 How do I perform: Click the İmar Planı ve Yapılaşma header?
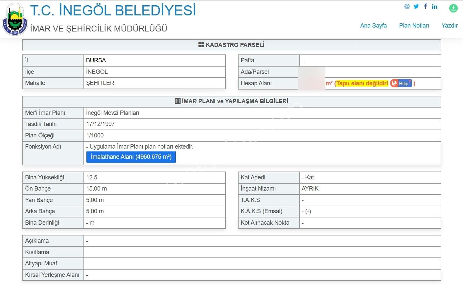232,101
